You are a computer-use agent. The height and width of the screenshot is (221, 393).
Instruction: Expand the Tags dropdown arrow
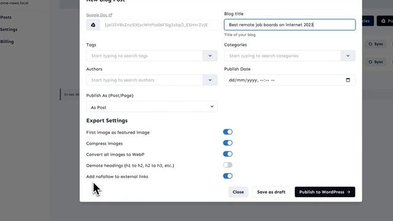coord(210,56)
